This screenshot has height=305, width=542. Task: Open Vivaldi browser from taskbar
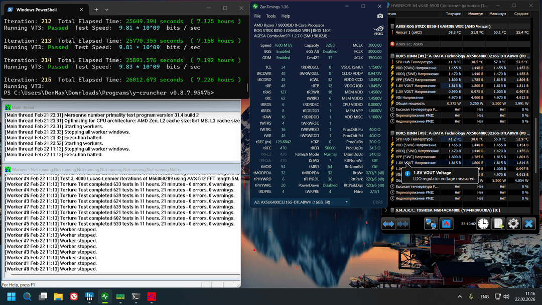tap(74, 296)
